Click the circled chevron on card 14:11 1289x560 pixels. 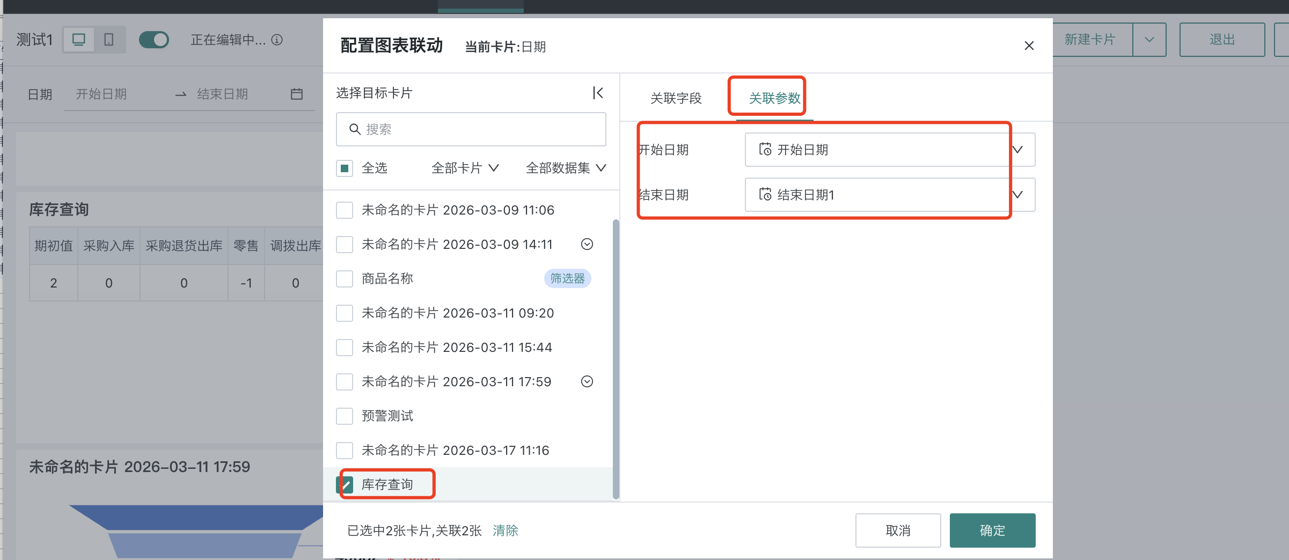(x=587, y=245)
